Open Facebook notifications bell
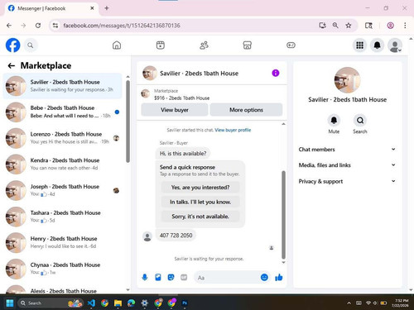 tap(377, 45)
